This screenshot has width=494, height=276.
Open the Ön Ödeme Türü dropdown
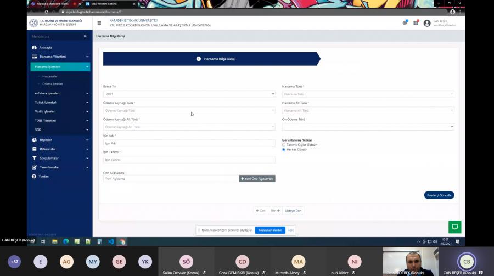tap(368, 127)
